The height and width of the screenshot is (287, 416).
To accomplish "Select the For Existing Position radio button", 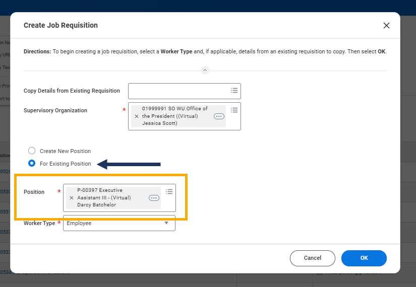I will 32,164.
